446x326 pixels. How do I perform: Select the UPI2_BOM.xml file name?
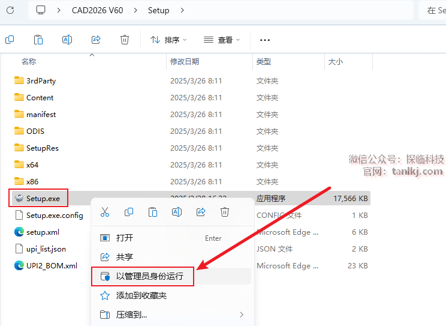click(x=52, y=265)
